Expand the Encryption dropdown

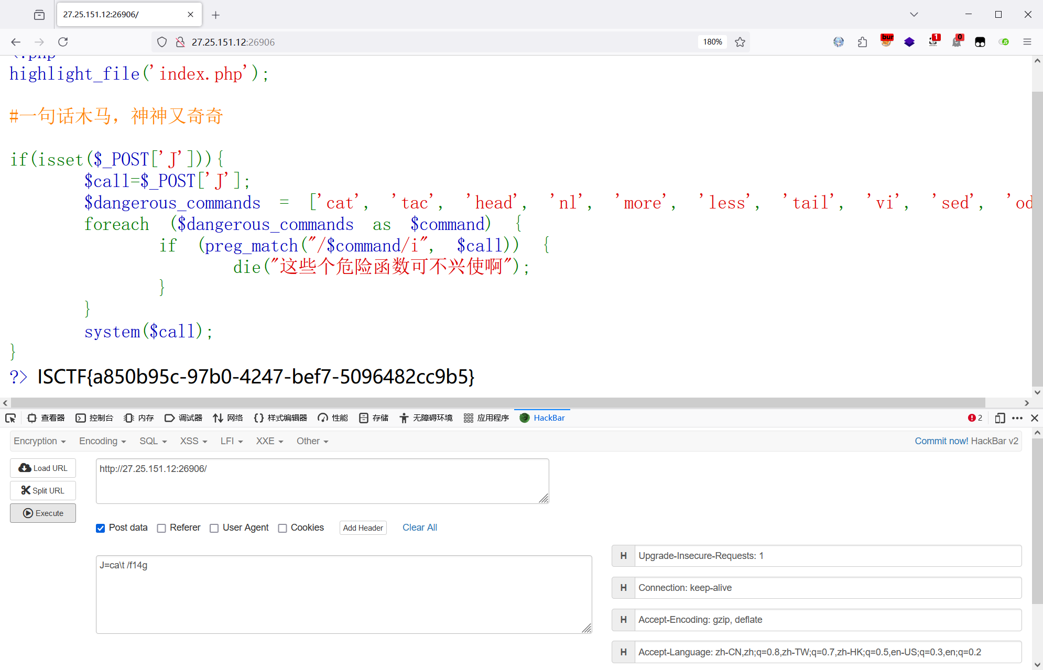40,441
